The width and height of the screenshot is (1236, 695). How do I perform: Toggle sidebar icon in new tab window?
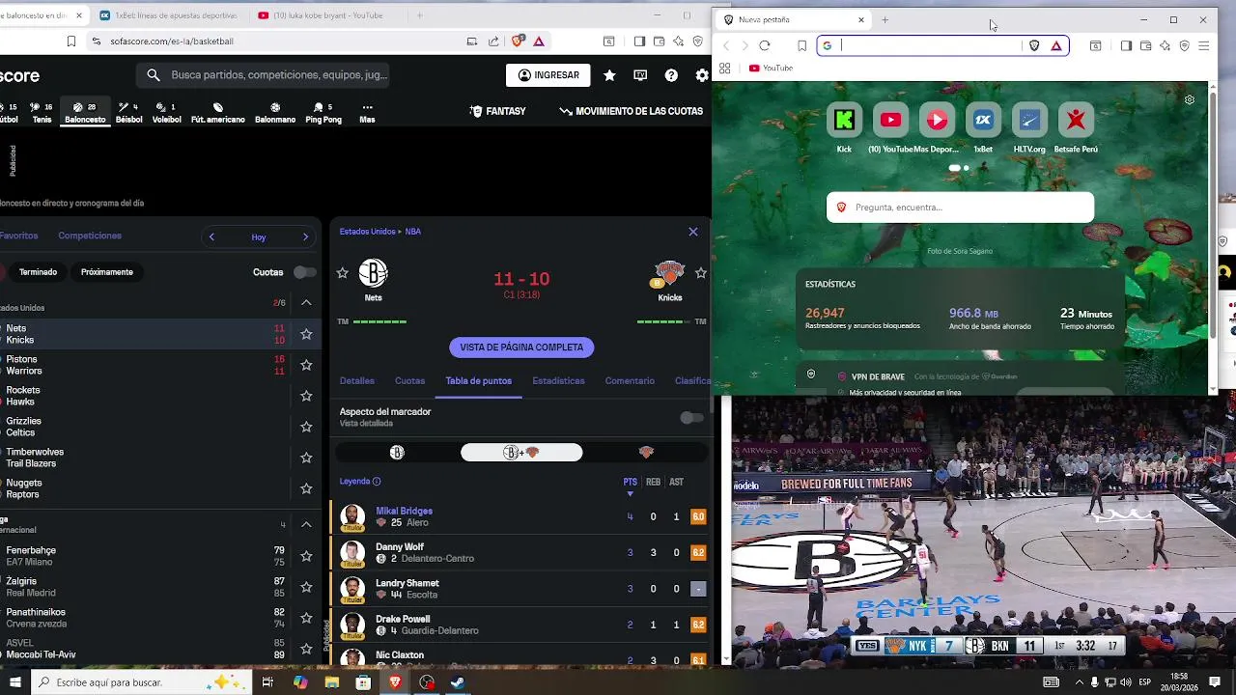(x=1126, y=45)
